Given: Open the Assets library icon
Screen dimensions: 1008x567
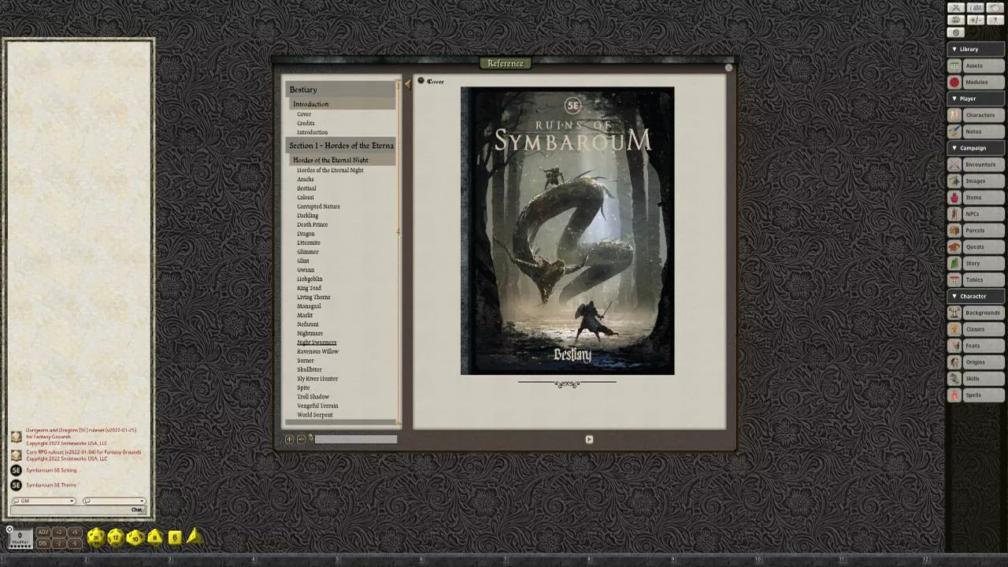Looking at the screenshot, I should pyautogui.click(x=954, y=66).
